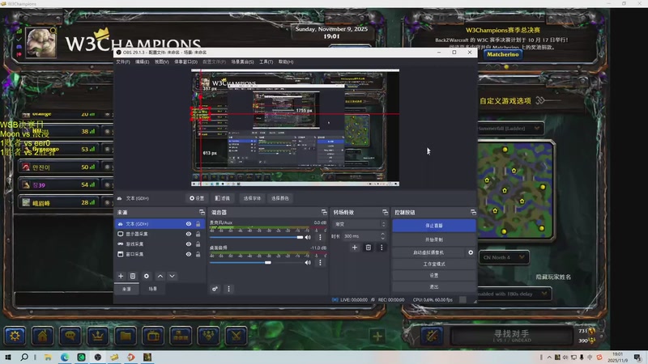Click 滤镜 filters button in source toolbar
Screen dimensions: 648x364
pyautogui.click(x=222, y=198)
